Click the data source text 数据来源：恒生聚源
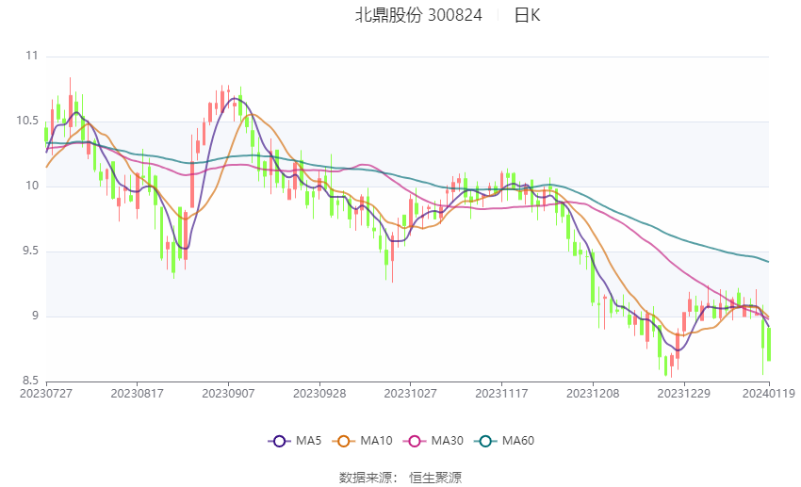The width and height of the screenshot is (801, 487). (400, 478)
